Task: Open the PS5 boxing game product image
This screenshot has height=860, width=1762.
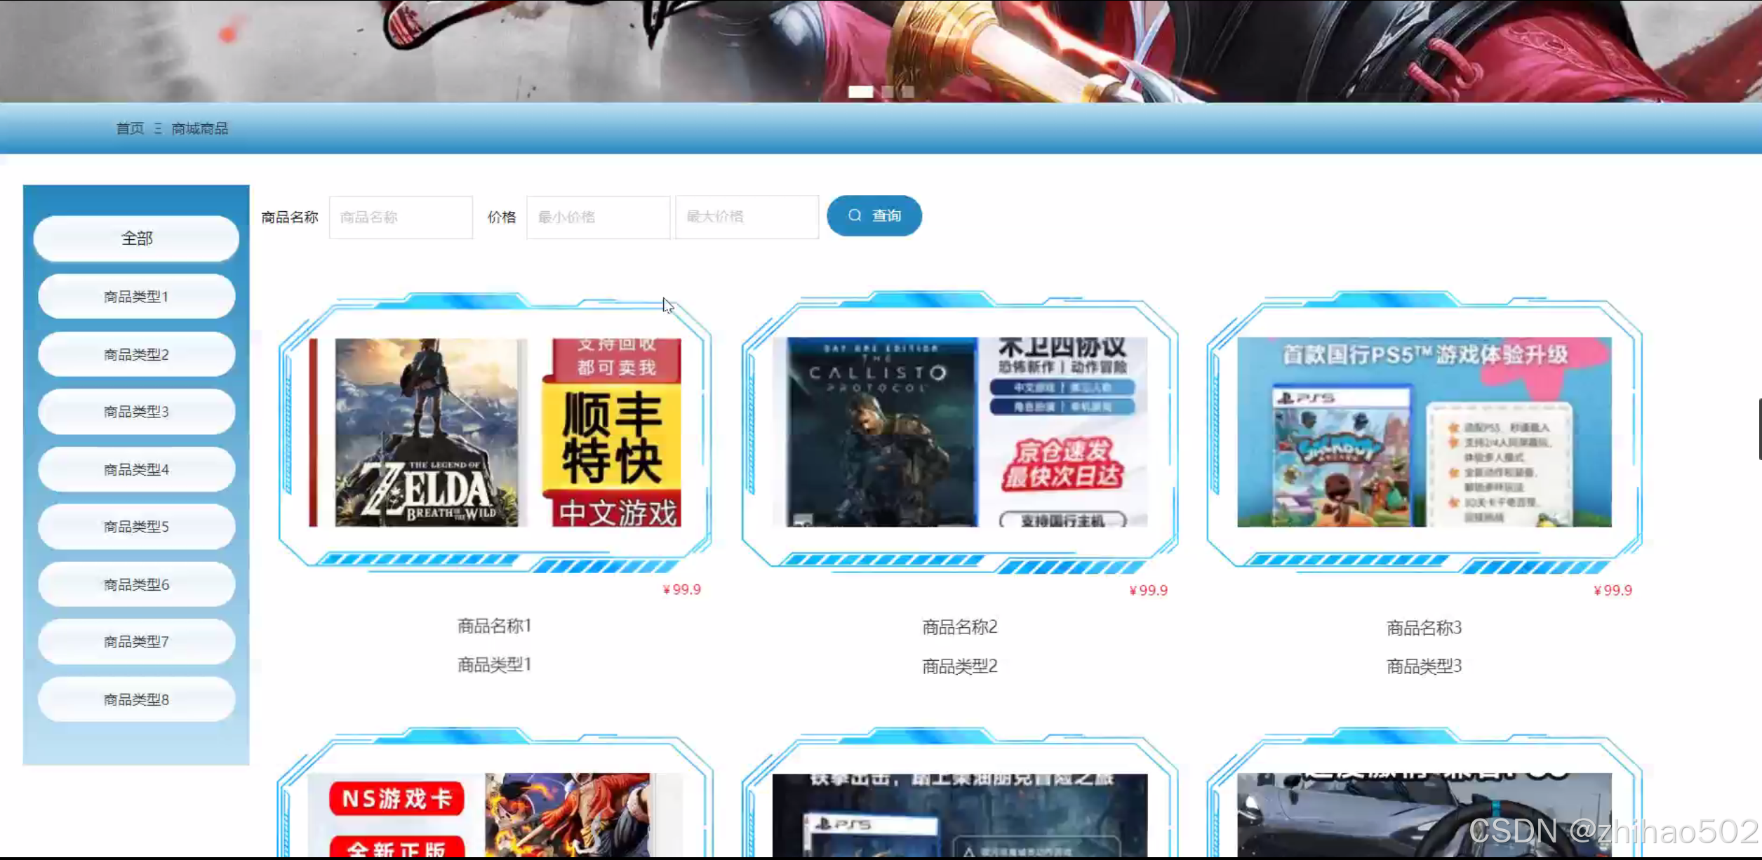Action: (960, 815)
